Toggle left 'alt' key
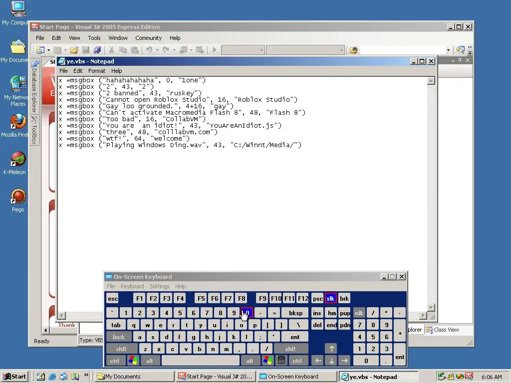 [150, 361]
